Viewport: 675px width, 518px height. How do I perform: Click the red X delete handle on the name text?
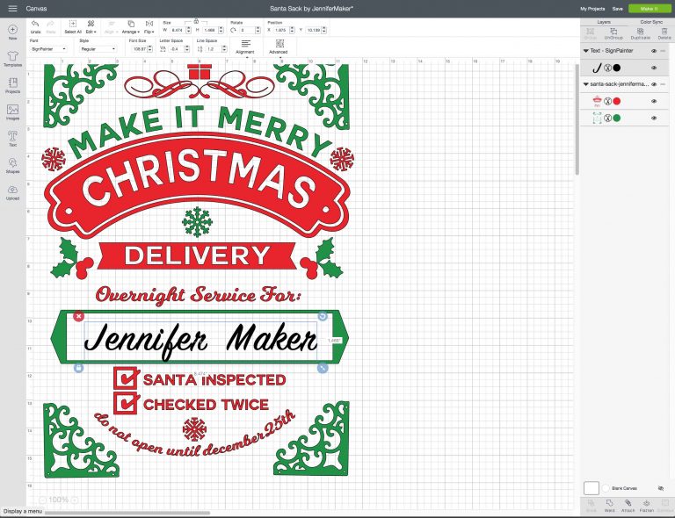[x=78, y=316]
